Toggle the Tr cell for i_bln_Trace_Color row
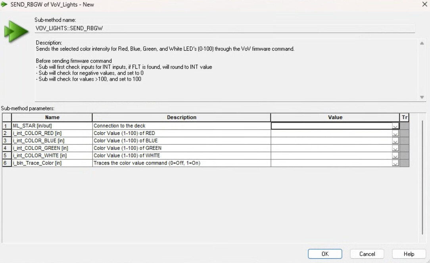Screen dimensions: 430x263 [405, 163]
